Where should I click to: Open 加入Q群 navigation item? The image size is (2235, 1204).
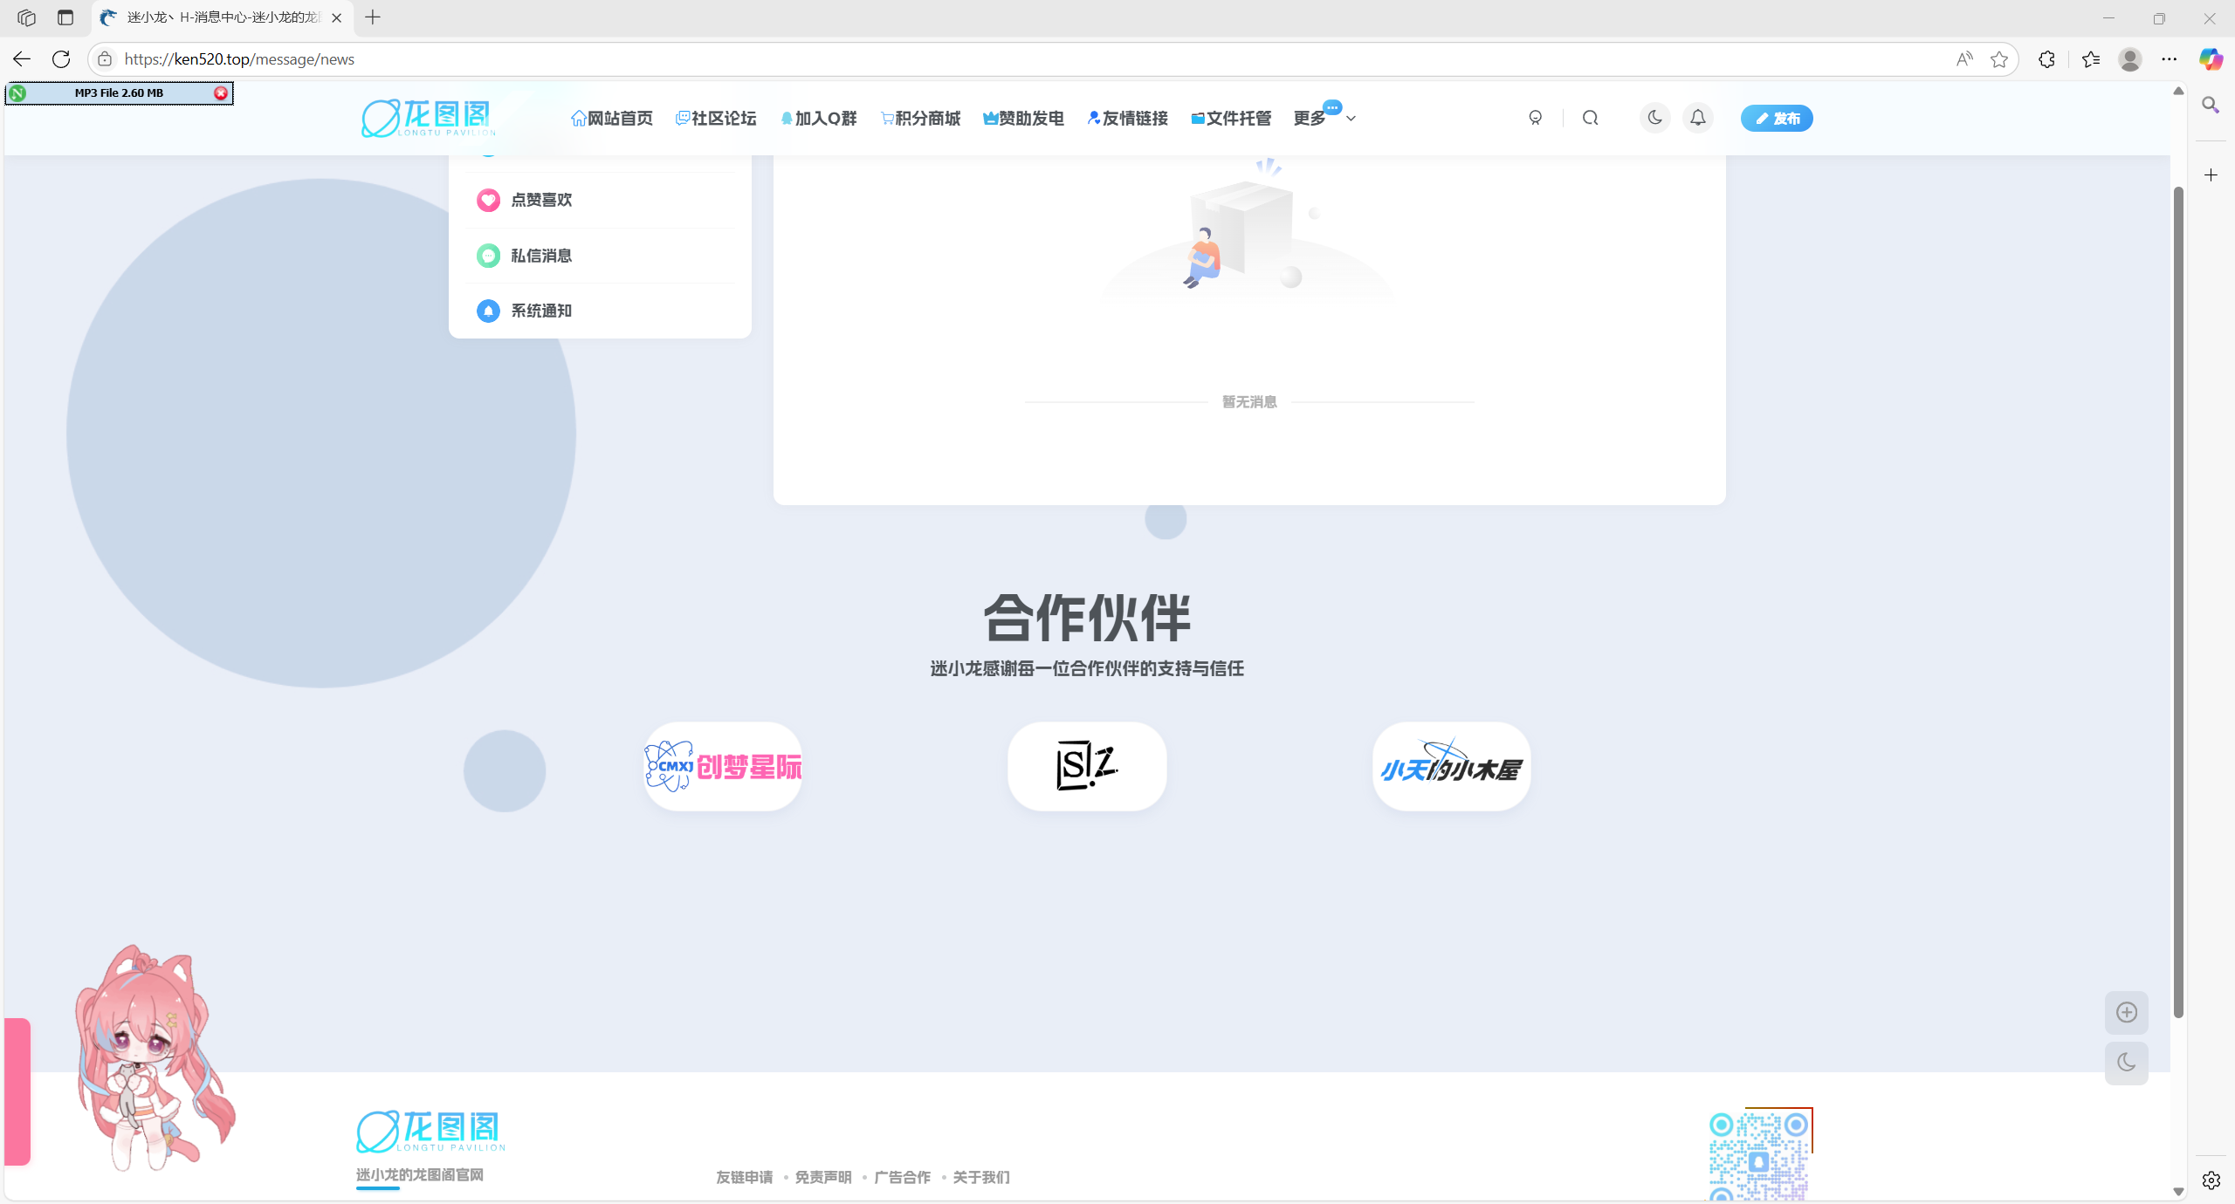pos(819,118)
